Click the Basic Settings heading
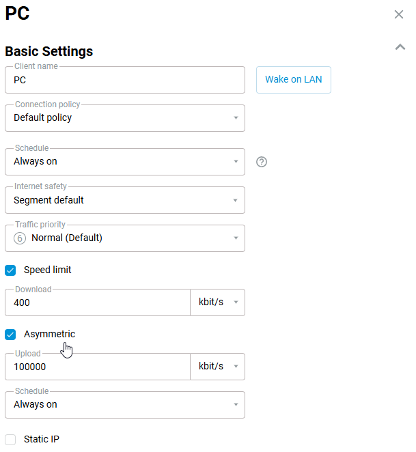Viewport: 416px width, 452px height. [x=49, y=51]
